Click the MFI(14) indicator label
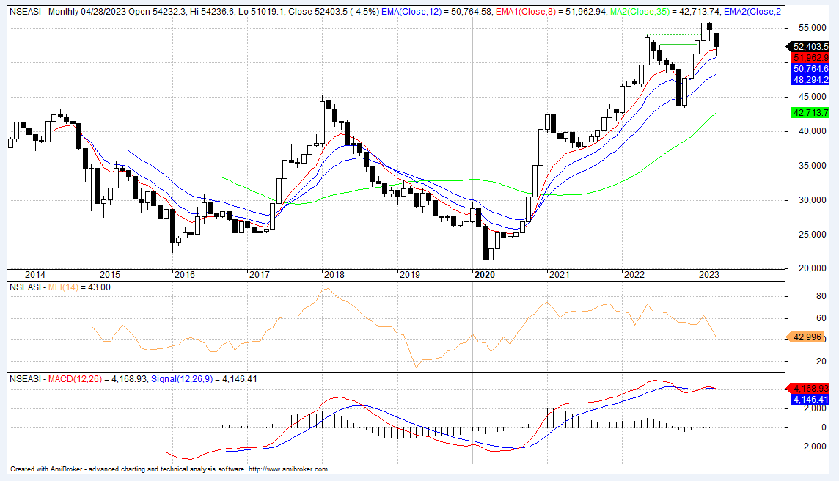839x481 pixels. coord(63,287)
